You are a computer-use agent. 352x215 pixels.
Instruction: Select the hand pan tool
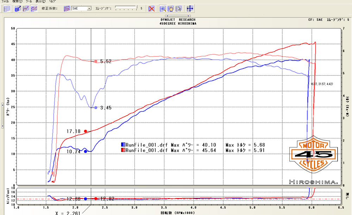point(171,8)
